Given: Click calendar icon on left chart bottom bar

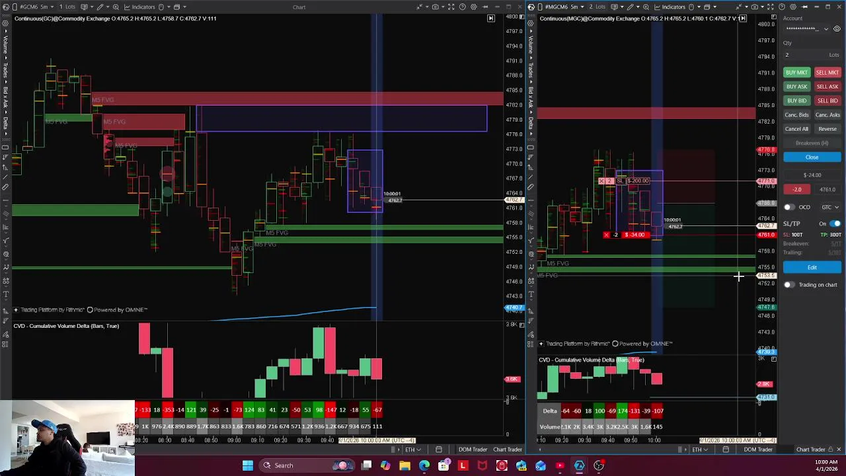Looking at the screenshot, I should [438, 450].
